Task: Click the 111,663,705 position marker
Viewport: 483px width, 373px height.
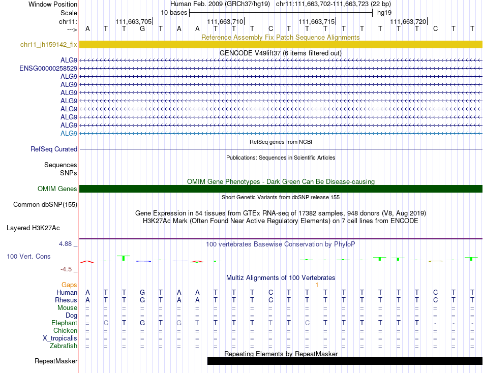Action: pyautogui.click(x=134, y=21)
